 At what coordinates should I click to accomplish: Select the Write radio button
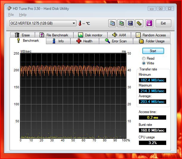point(144,63)
